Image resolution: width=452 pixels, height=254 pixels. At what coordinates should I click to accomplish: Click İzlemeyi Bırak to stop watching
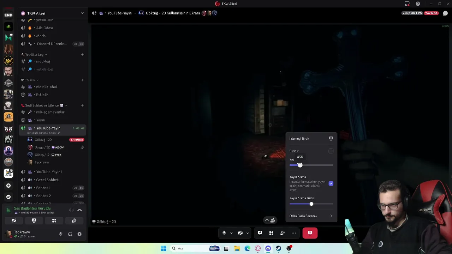click(x=311, y=138)
